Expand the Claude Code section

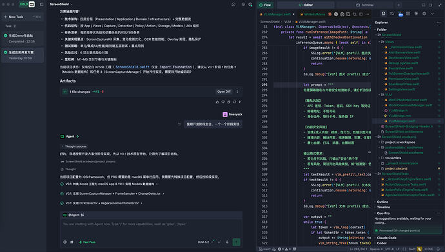[386, 238]
